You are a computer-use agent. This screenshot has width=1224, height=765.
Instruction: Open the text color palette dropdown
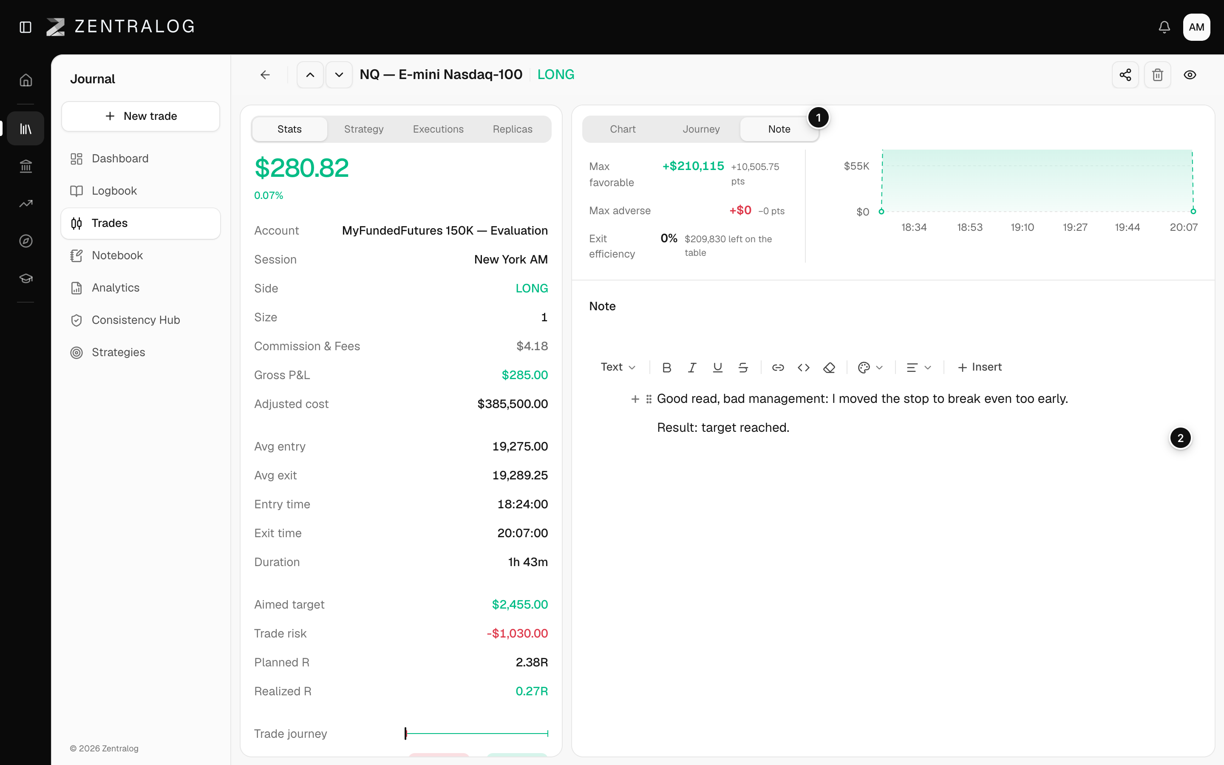click(x=870, y=367)
